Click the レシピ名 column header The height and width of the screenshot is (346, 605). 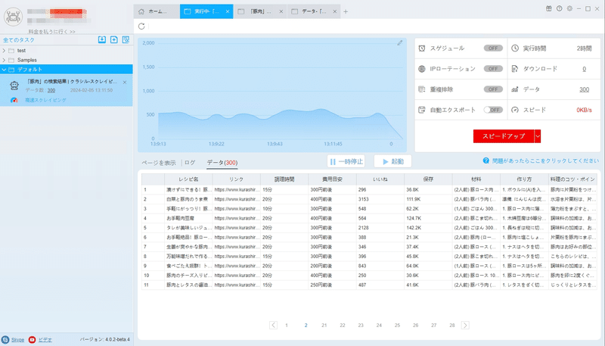[x=188, y=179]
